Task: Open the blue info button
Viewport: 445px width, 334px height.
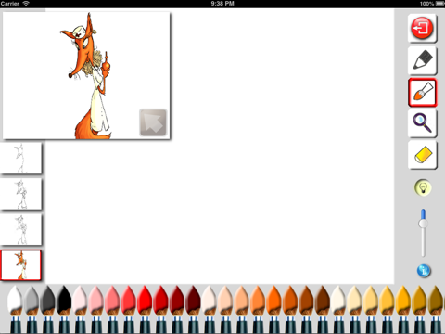Action: coord(424,271)
